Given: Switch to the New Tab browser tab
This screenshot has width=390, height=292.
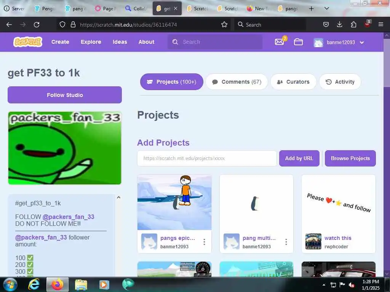Looking at the screenshot, I should pyautogui.click(x=258, y=9).
